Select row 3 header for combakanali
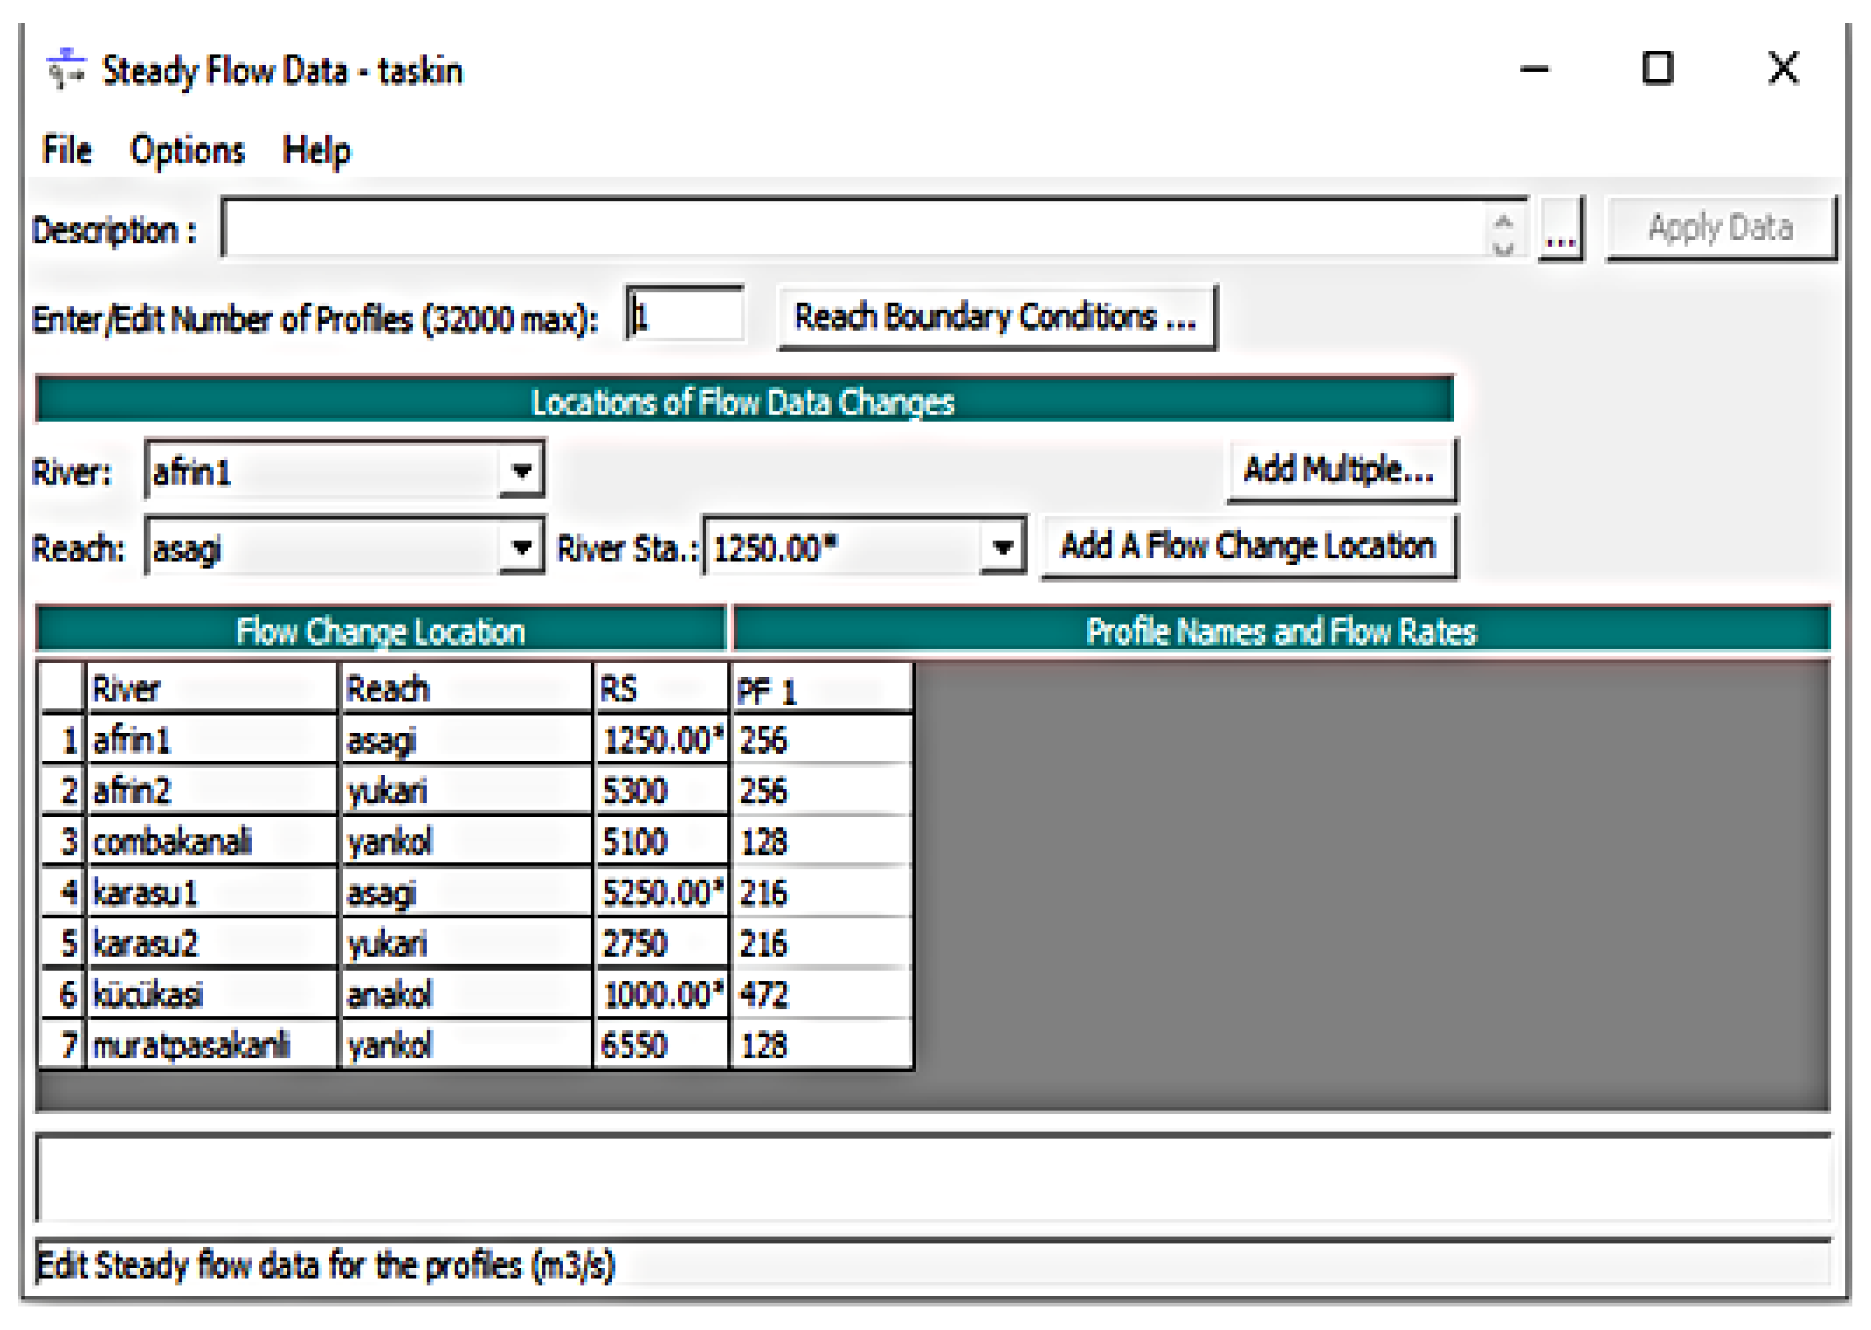This screenshot has height=1330, width=1871. pyautogui.click(x=64, y=842)
